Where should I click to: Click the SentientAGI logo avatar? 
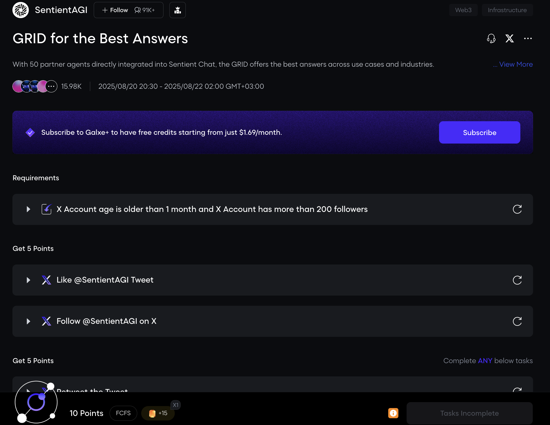[21, 10]
